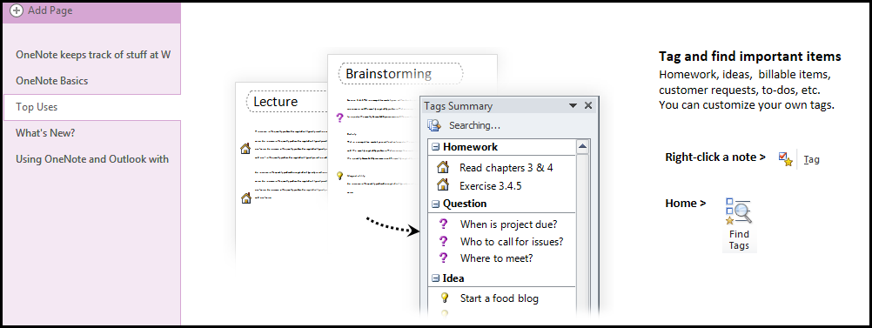This screenshot has width=872, height=328.
Task: Click lightbulb icon beside Start a food blog
Action: (x=444, y=298)
